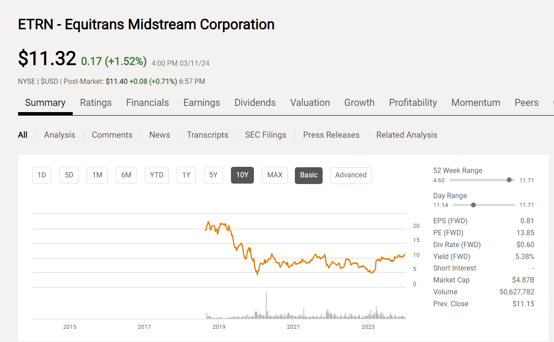Switch to Advanced chart mode

tap(351, 175)
